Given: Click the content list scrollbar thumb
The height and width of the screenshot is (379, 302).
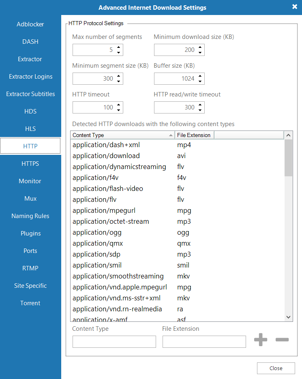Looking at the screenshot, I should click(x=288, y=158).
